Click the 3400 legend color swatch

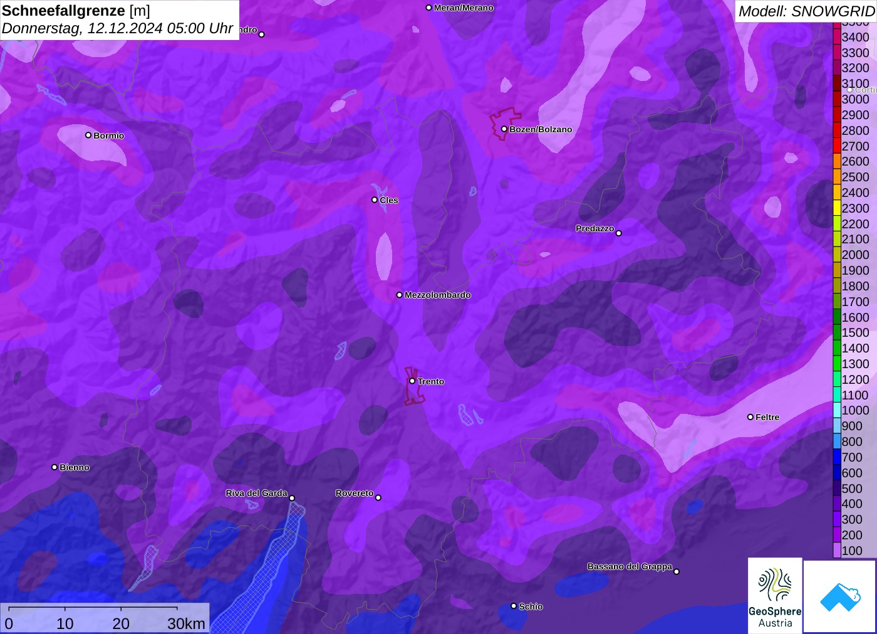[x=837, y=37]
